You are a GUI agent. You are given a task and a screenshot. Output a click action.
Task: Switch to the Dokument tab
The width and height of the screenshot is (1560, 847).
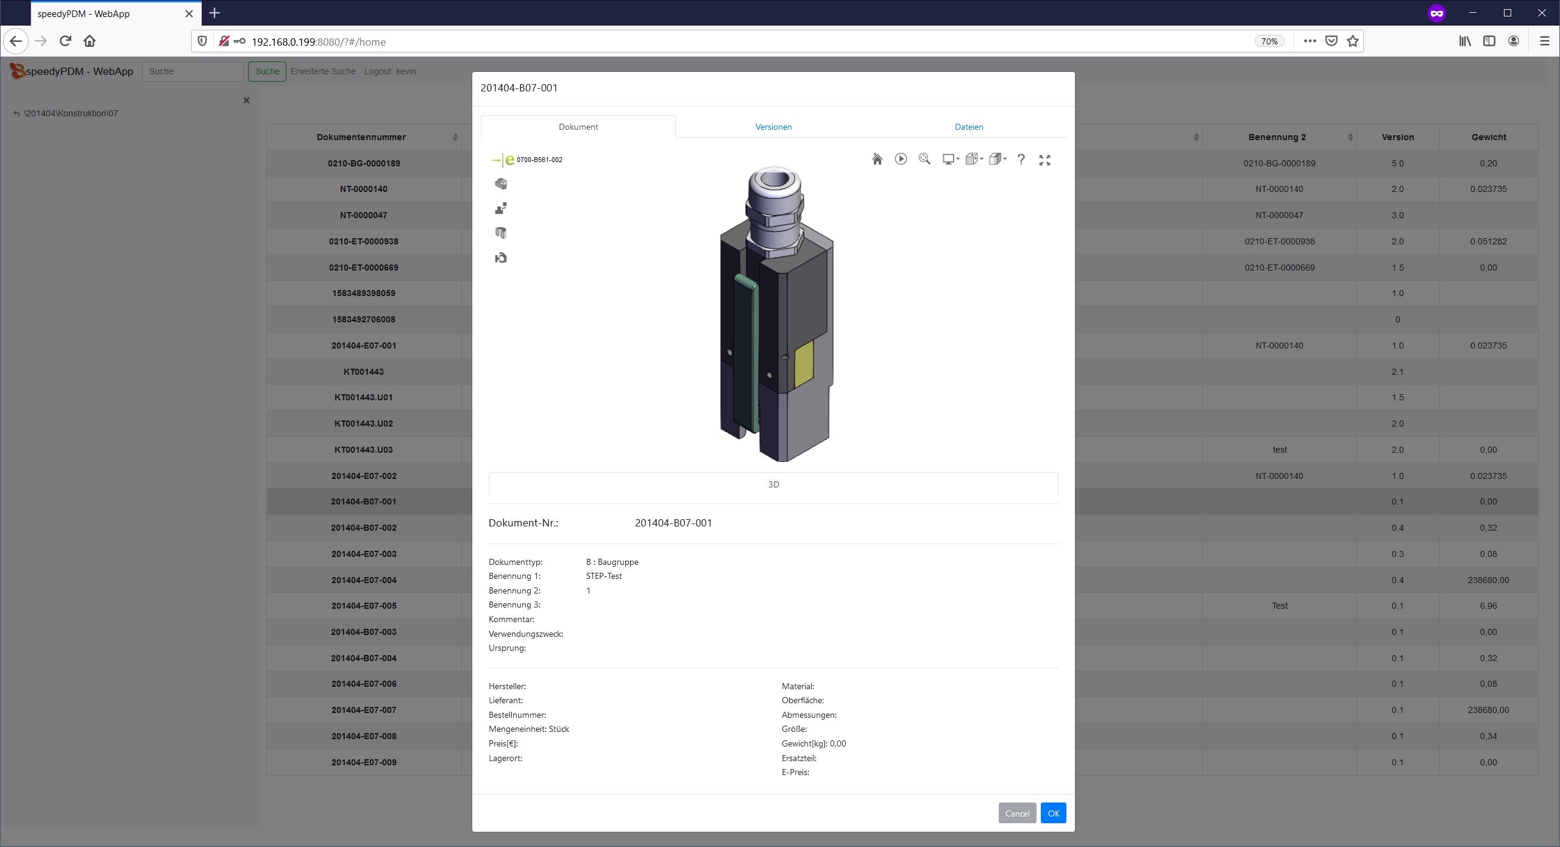(578, 127)
